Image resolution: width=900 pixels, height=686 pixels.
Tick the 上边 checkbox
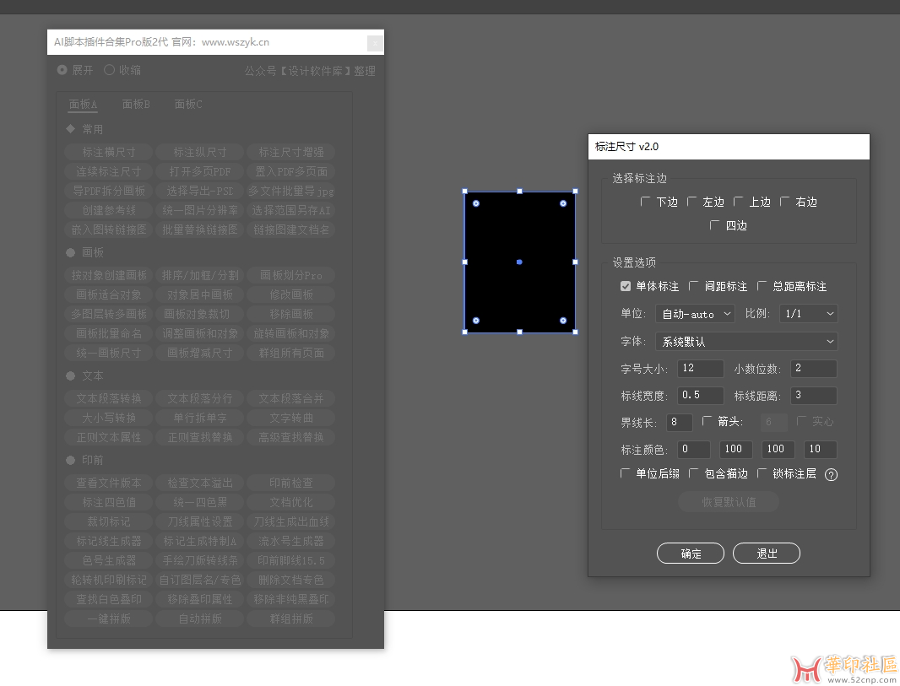point(738,202)
